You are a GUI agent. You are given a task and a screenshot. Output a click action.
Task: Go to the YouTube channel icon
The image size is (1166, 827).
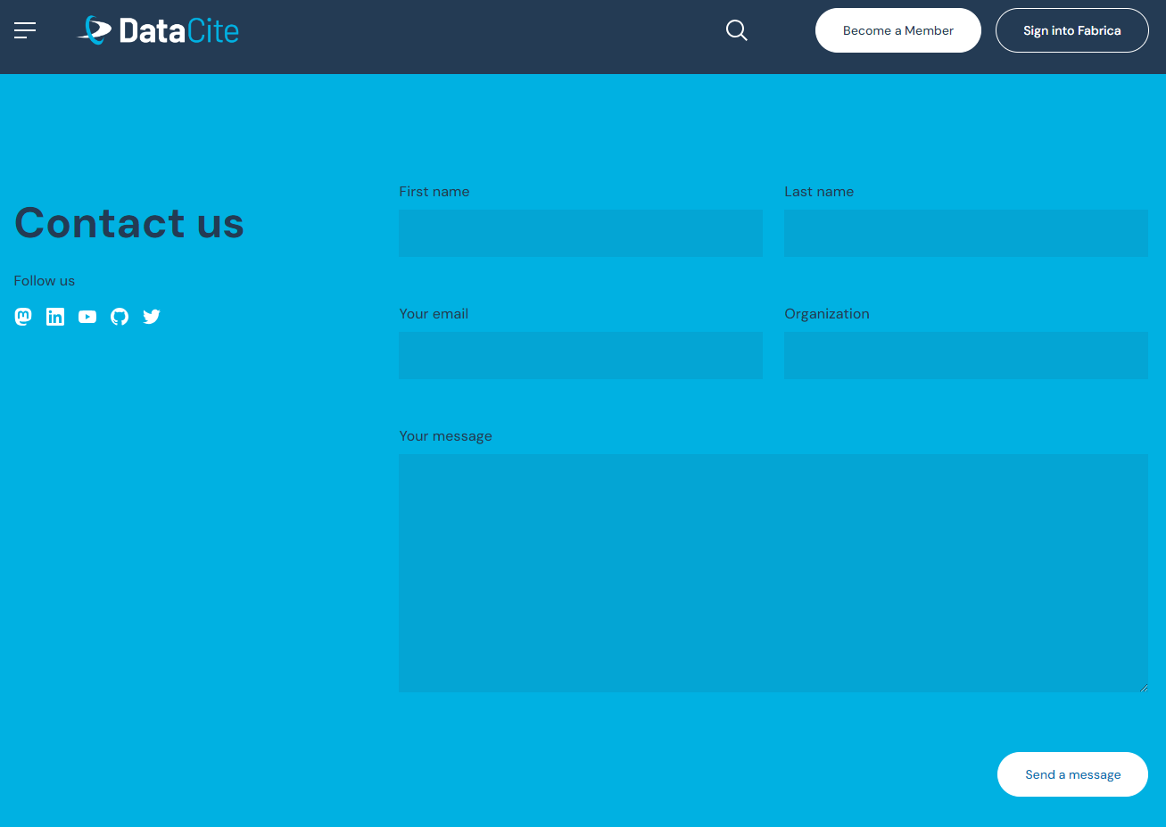87,317
